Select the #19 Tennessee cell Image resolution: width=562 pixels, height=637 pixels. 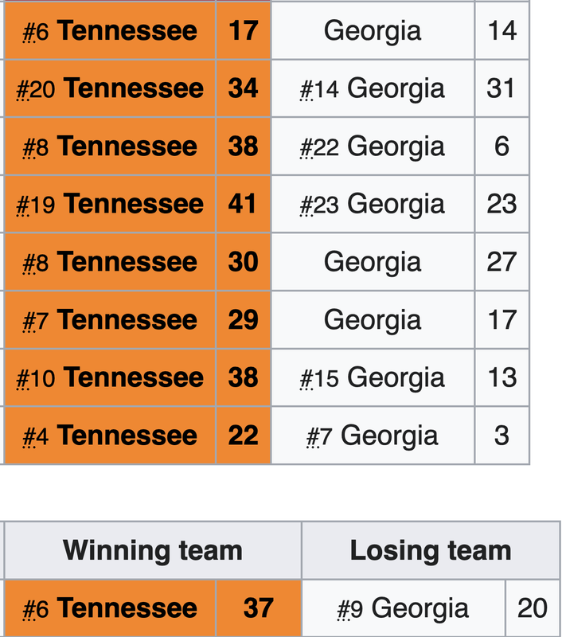(x=110, y=204)
